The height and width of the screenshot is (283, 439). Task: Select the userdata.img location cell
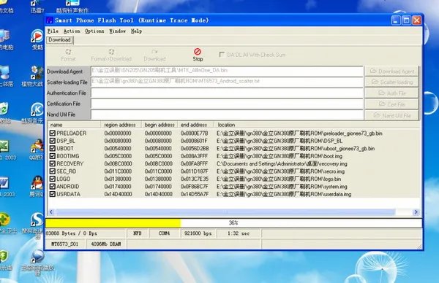coord(284,194)
